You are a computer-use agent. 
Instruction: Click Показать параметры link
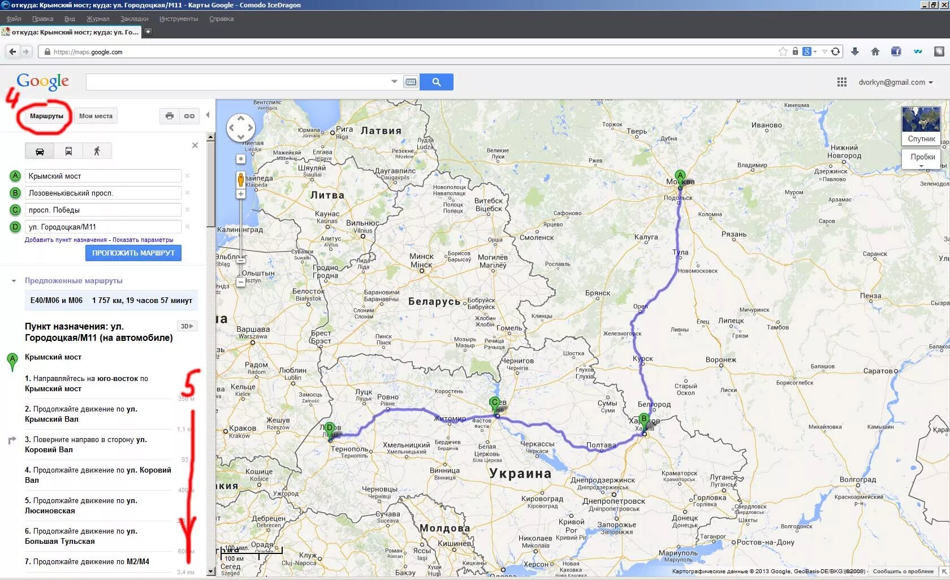coord(143,240)
